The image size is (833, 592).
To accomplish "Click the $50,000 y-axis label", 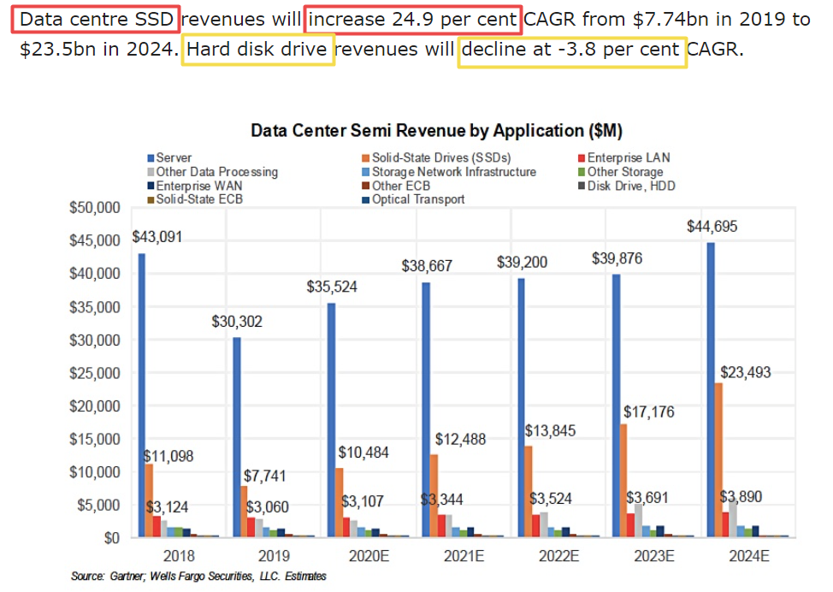I will click(x=94, y=208).
